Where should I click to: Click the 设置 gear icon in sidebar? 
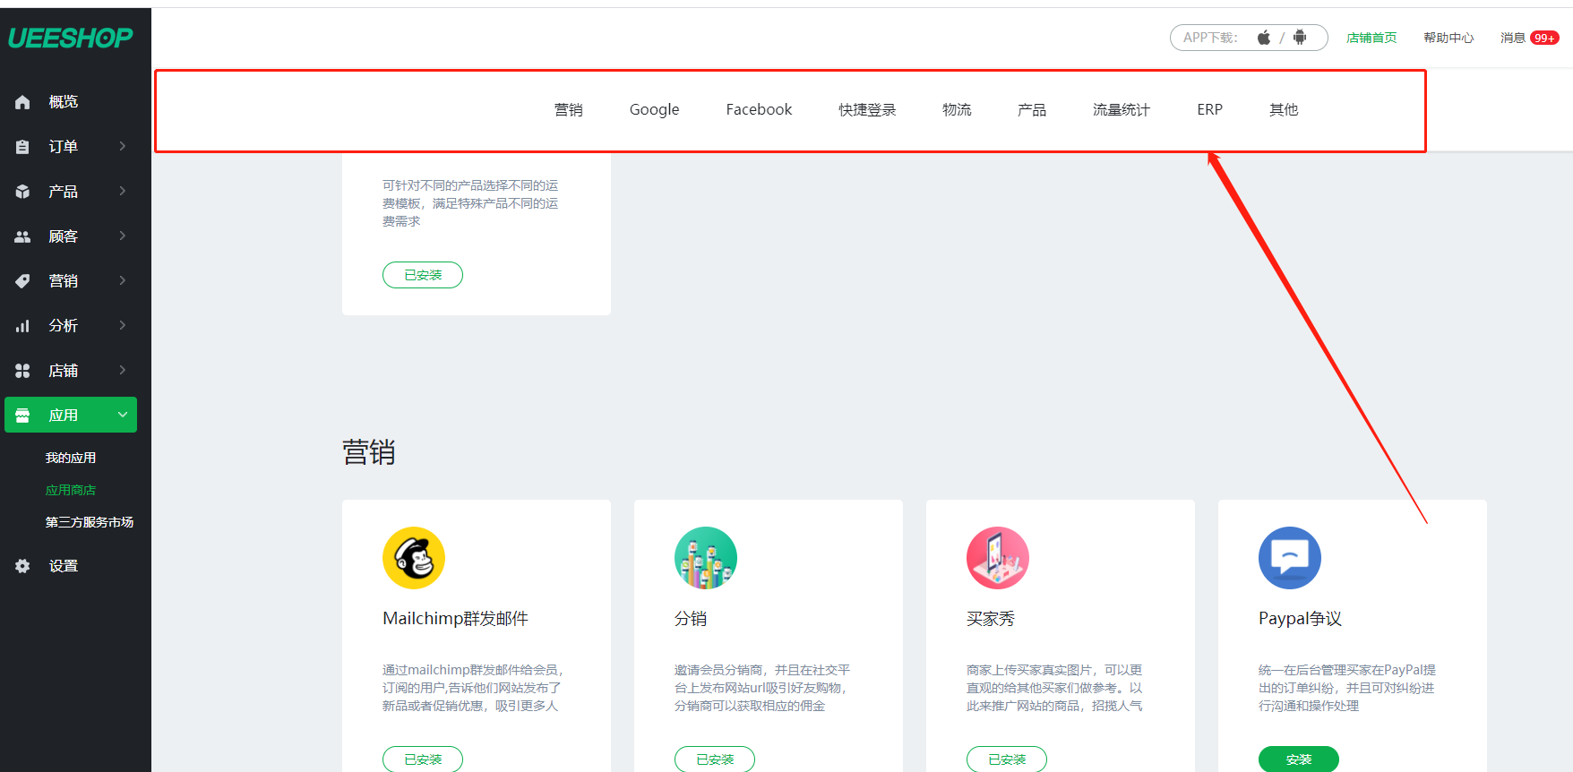pos(23,566)
